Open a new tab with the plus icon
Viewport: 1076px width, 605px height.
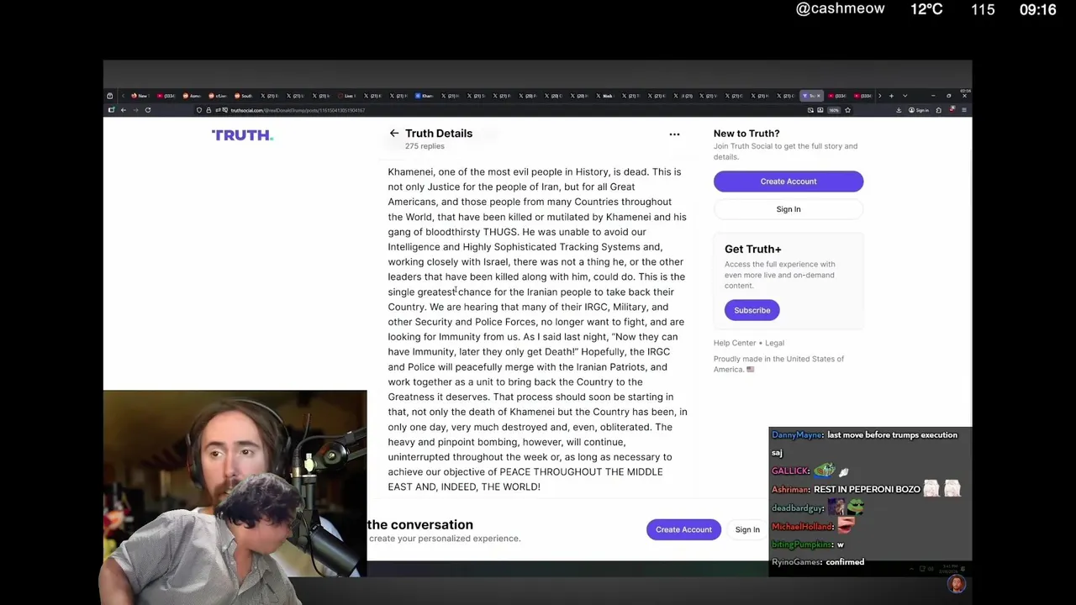pos(891,96)
